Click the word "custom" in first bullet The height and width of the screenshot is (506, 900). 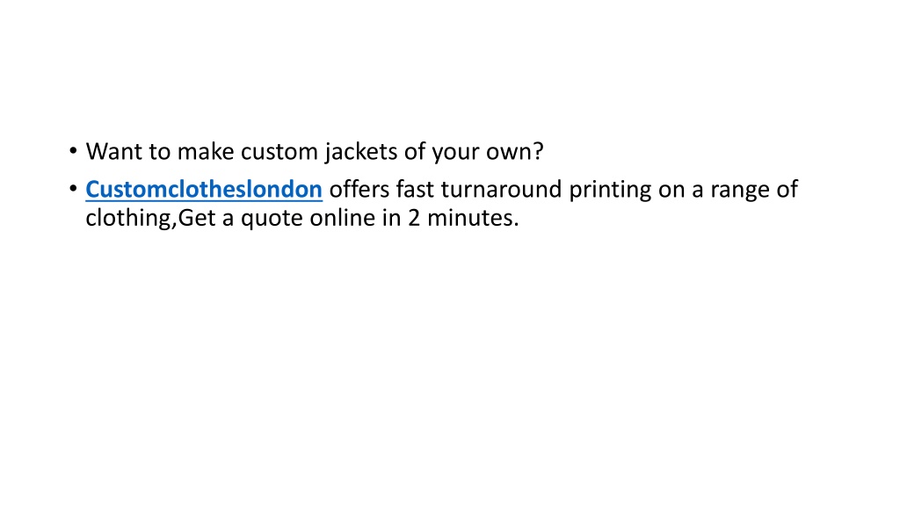279,152
